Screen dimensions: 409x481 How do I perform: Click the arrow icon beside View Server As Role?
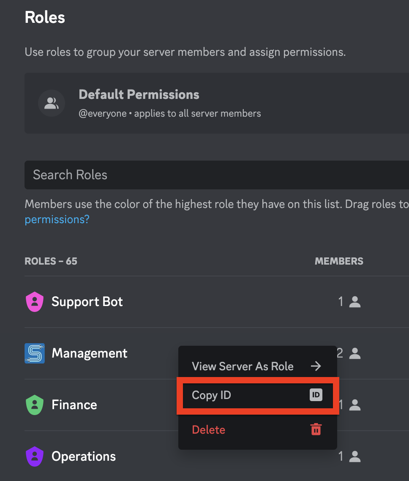316,366
